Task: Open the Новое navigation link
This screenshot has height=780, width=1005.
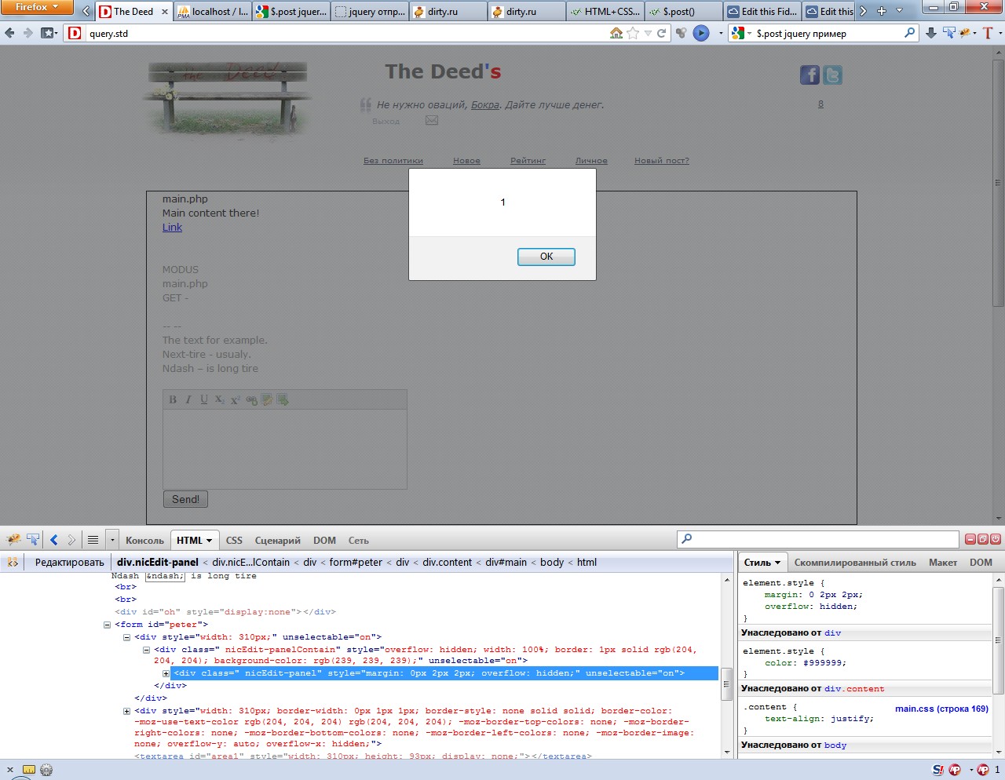Action: (466, 160)
